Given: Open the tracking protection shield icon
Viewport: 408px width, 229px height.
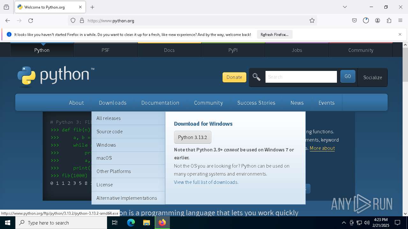Looking at the screenshot, I should pyautogui.click(x=73, y=21).
